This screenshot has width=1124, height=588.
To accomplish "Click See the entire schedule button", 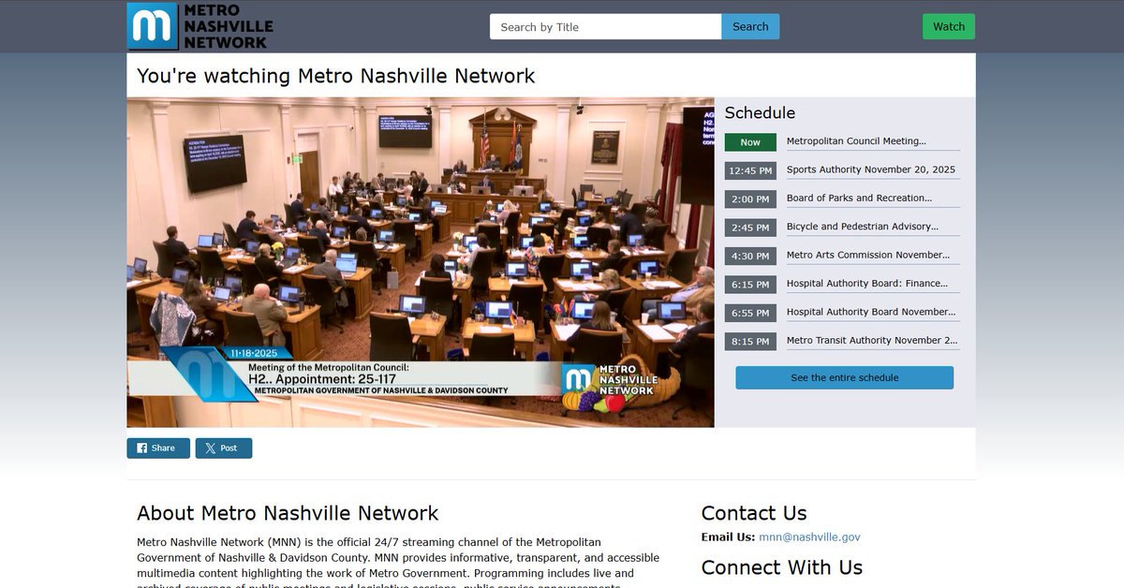I will tap(845, 378).
